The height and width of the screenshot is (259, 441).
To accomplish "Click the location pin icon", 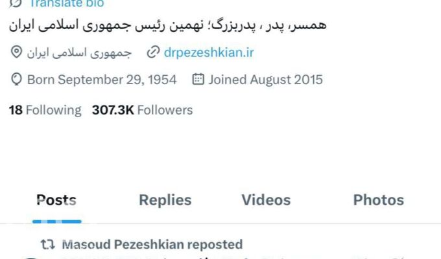I will (16, 52).
